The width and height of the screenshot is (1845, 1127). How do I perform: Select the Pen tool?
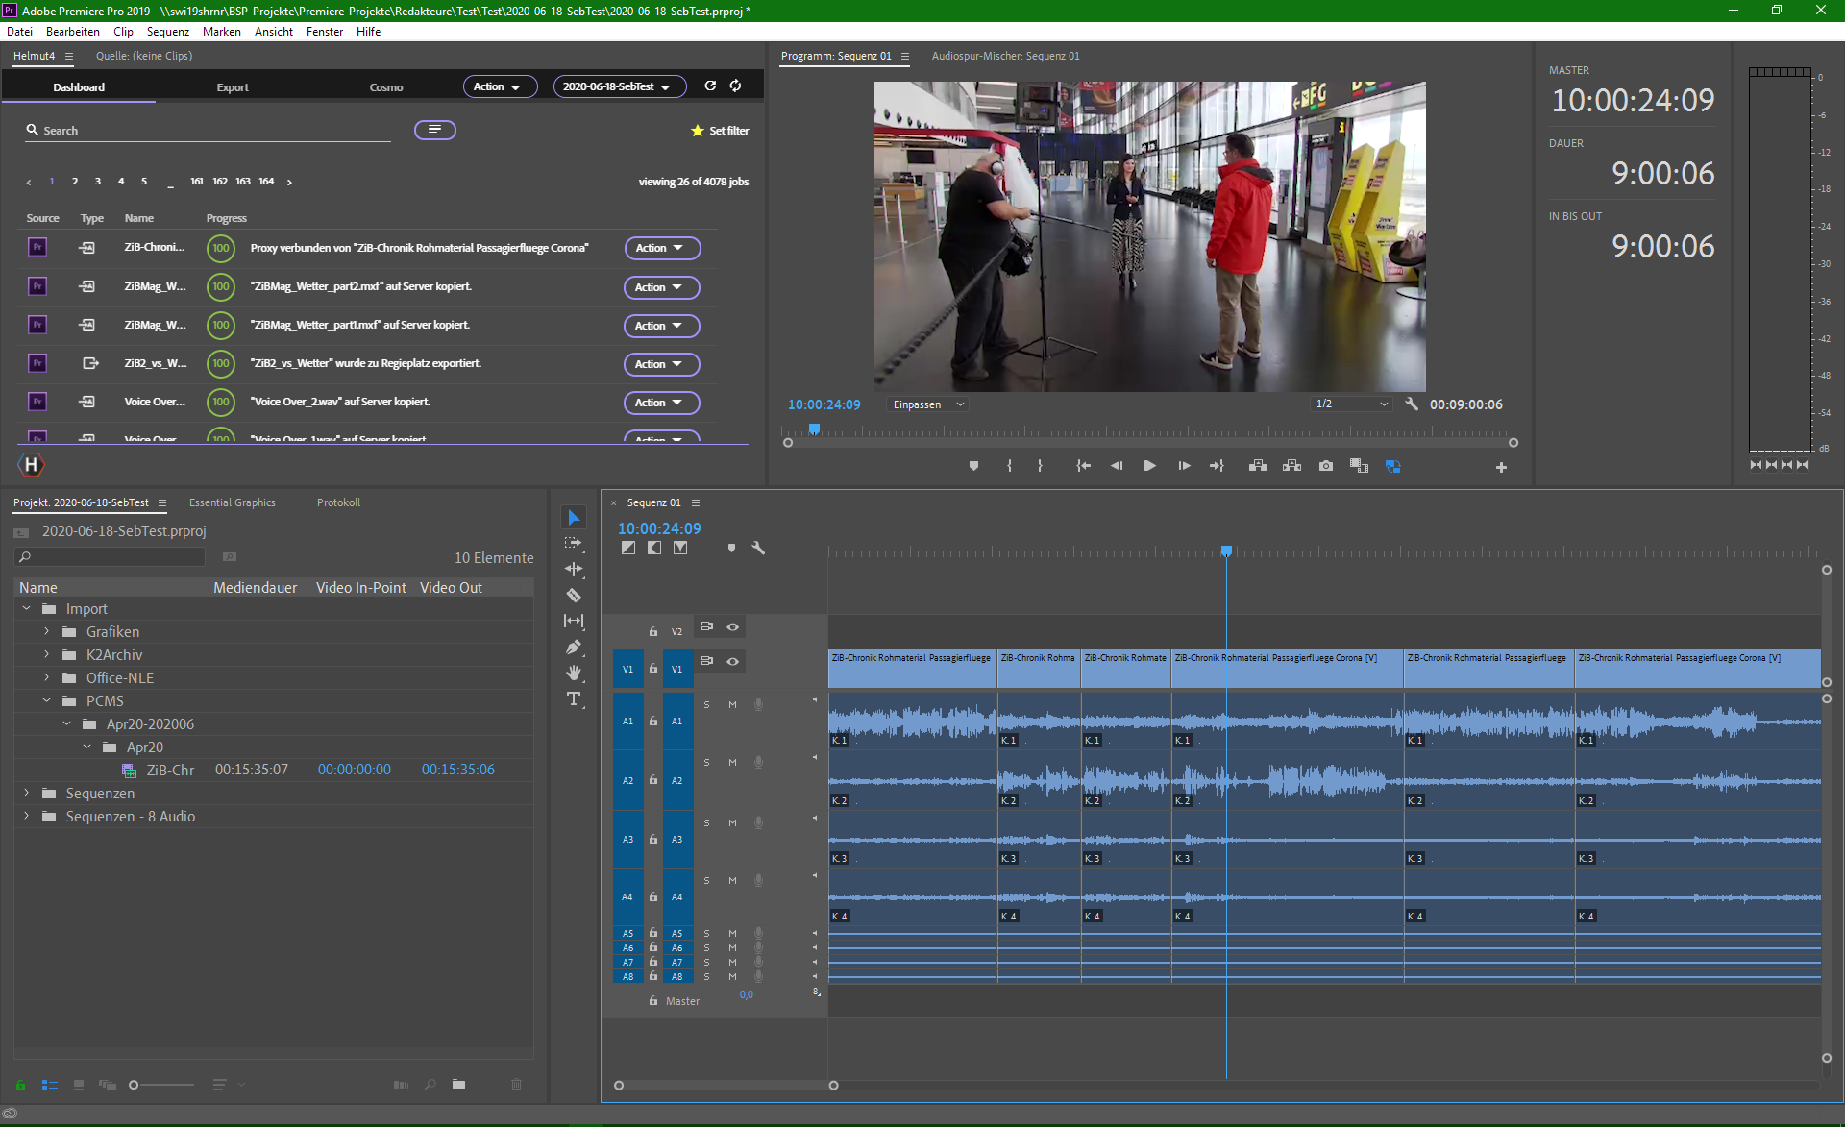coord(574,648)
